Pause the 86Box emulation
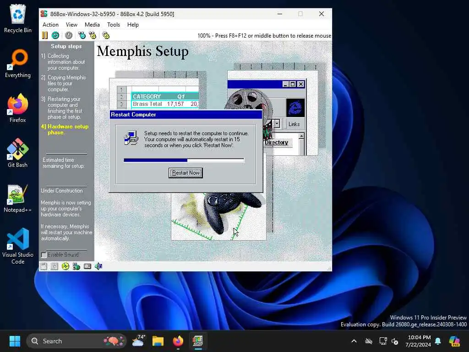The width and height of the screenshot is (469, 352). (44, 35)
